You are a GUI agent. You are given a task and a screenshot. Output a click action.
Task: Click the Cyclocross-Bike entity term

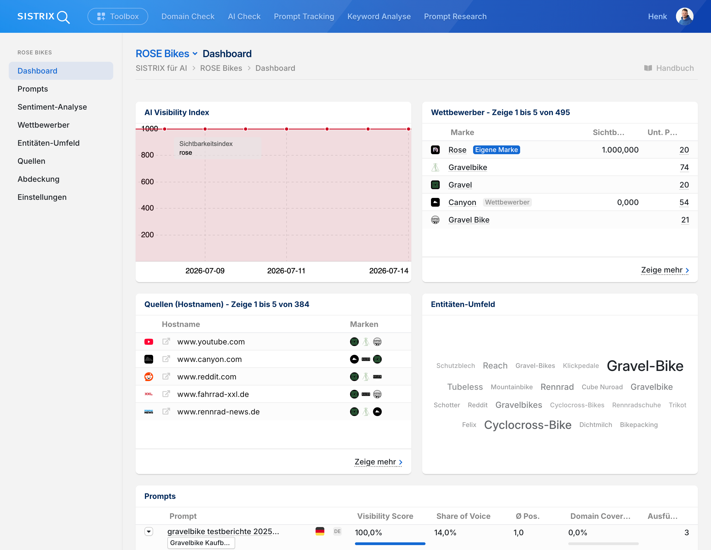[x=528, y=425]
